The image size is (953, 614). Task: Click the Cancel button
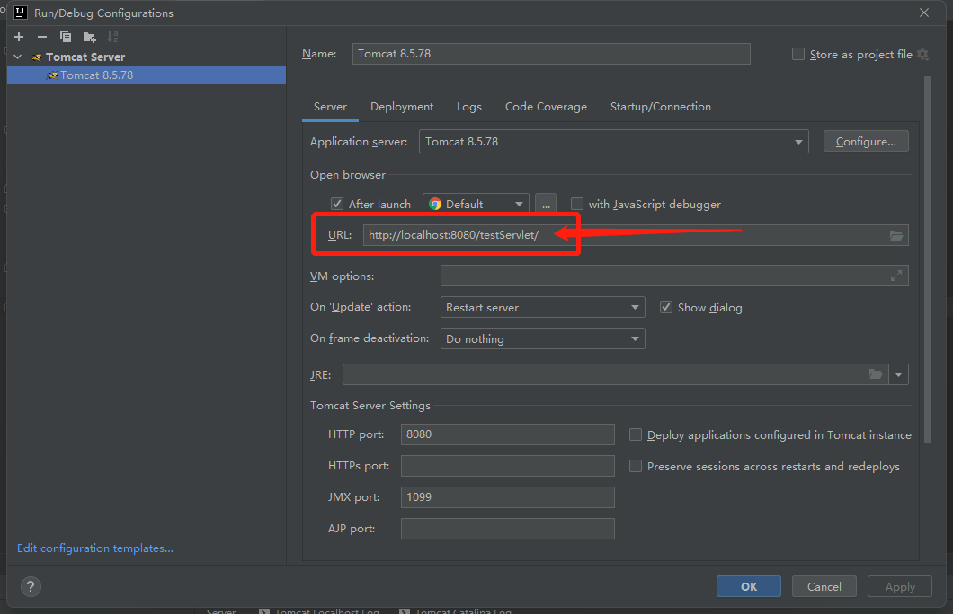(x=824, y=586)
